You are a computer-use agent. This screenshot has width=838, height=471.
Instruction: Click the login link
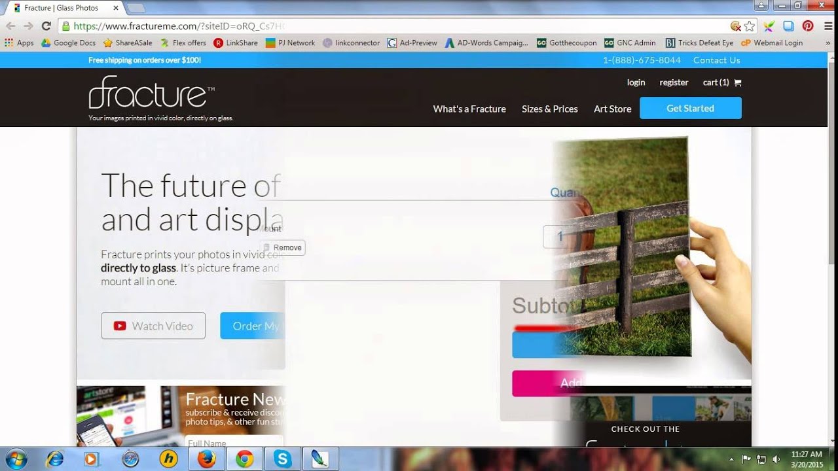click(636, 82)
